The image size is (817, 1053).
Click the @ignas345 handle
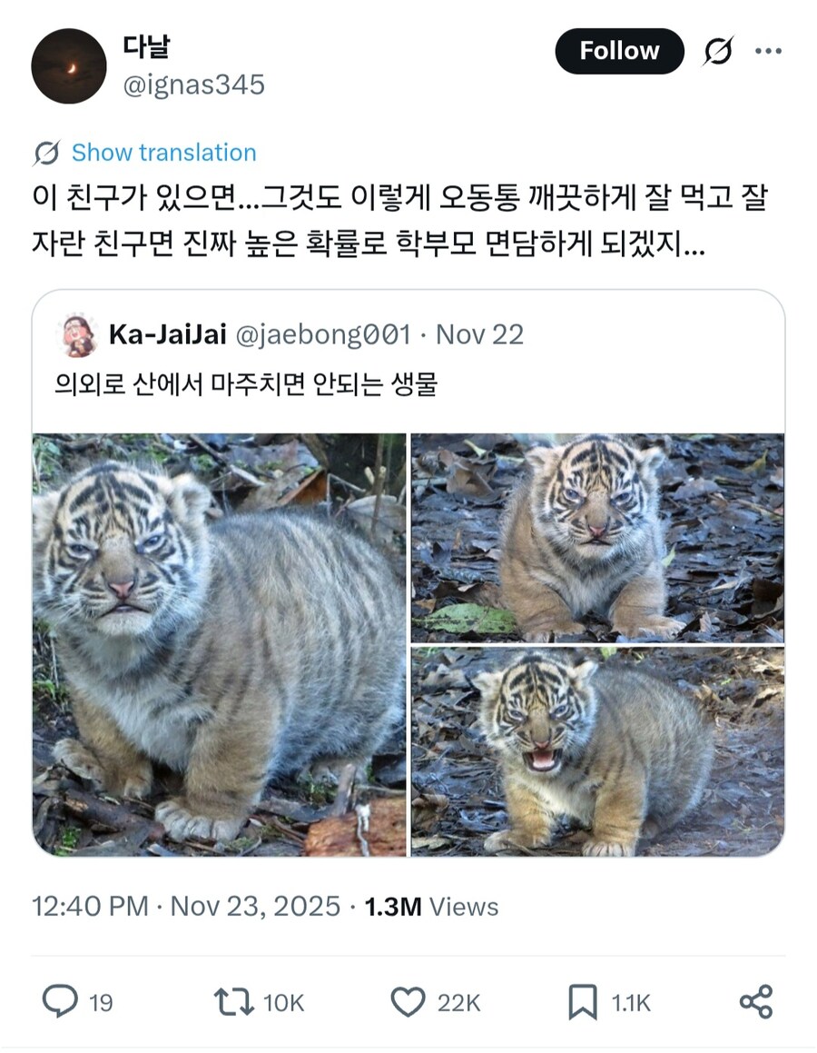[193, 84]
